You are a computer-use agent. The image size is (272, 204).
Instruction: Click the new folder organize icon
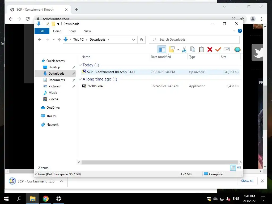coord(172,50)
